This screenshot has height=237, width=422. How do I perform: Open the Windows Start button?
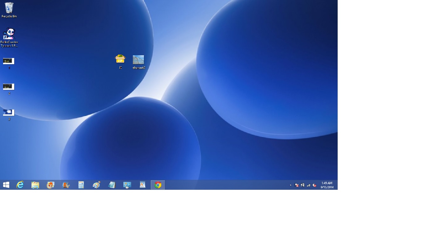tap(6, 185)
